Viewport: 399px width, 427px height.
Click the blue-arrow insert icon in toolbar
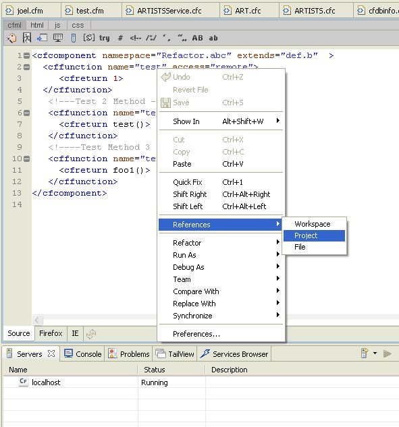[42, 38]
